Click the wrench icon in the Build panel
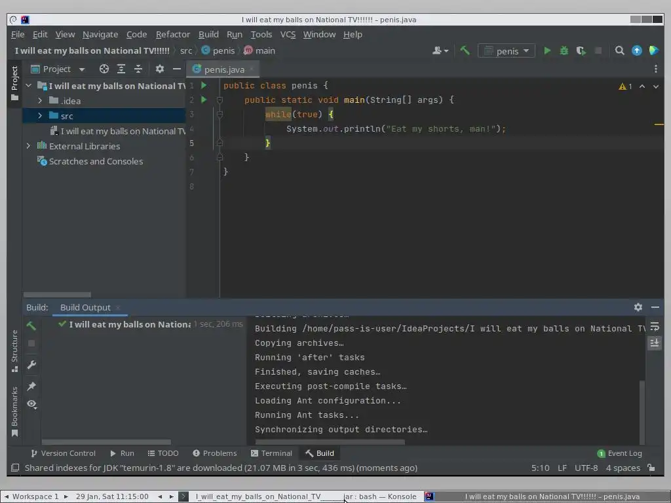This screenshot has width=671, height=503. 31,364
